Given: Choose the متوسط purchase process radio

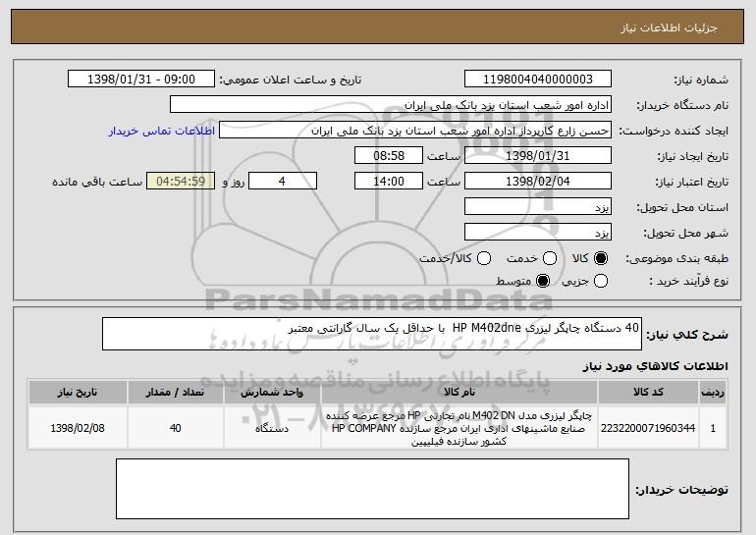Looking at the screenshot, I should click(x=543, y=281).
